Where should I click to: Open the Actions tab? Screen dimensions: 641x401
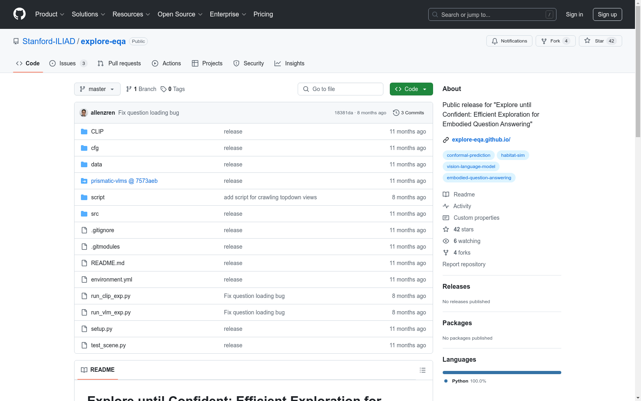[x=167, y=63]
